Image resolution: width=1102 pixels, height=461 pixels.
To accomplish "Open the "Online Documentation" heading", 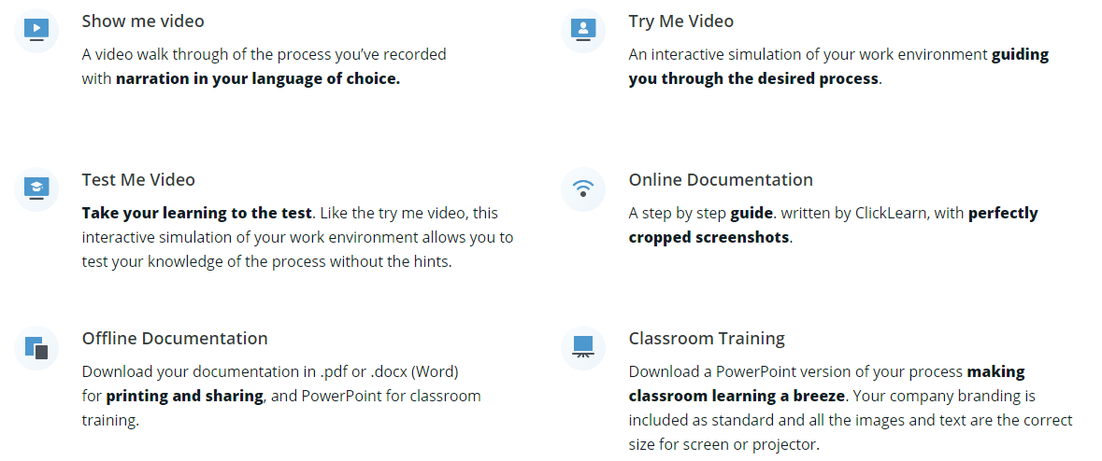I will click(x=721, y=179).
